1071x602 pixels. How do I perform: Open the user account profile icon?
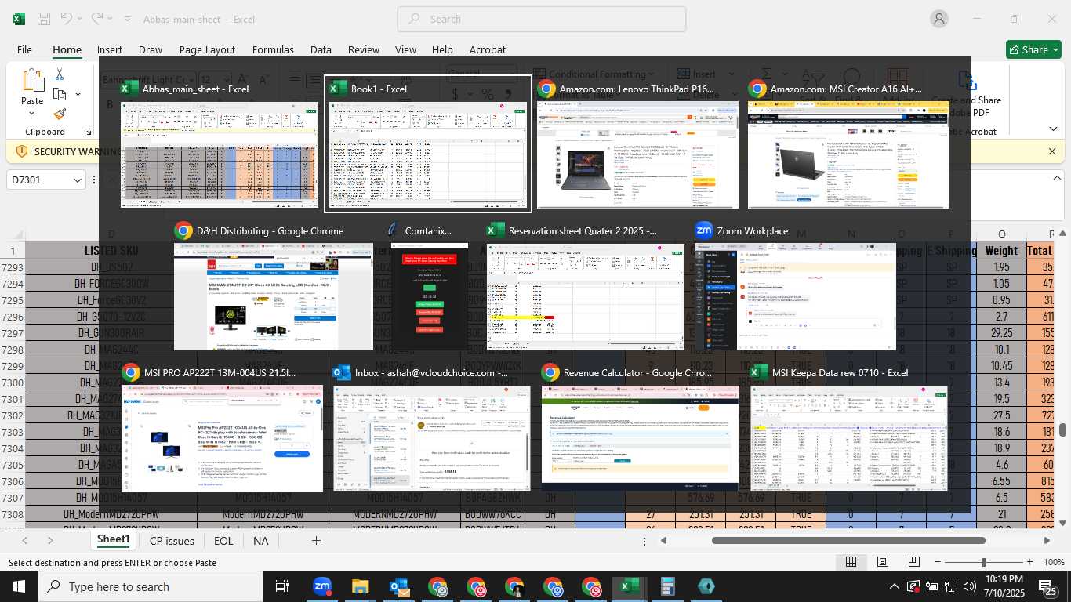(x=939, y=19)
